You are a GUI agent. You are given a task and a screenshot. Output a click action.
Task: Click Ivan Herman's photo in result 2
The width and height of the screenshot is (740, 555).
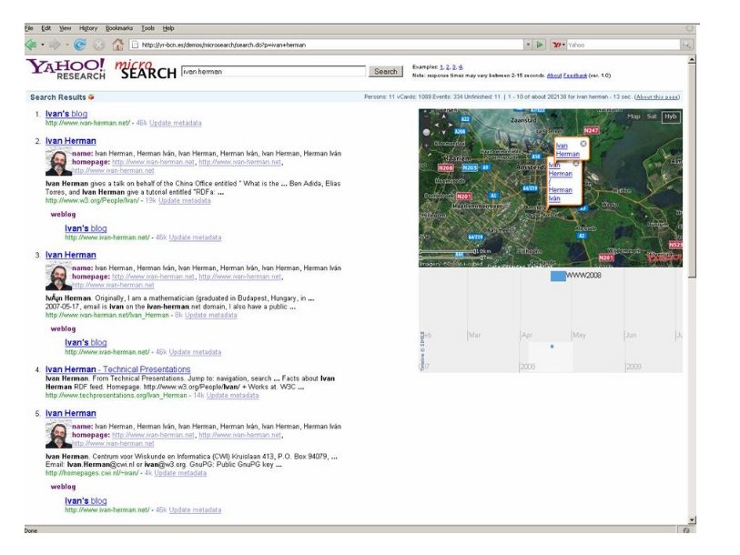pos(58,163)
